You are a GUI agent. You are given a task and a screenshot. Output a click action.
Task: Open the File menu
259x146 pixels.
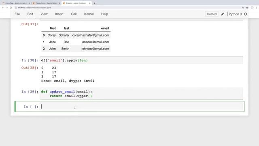pyautogui.click(x=17, y=14)
